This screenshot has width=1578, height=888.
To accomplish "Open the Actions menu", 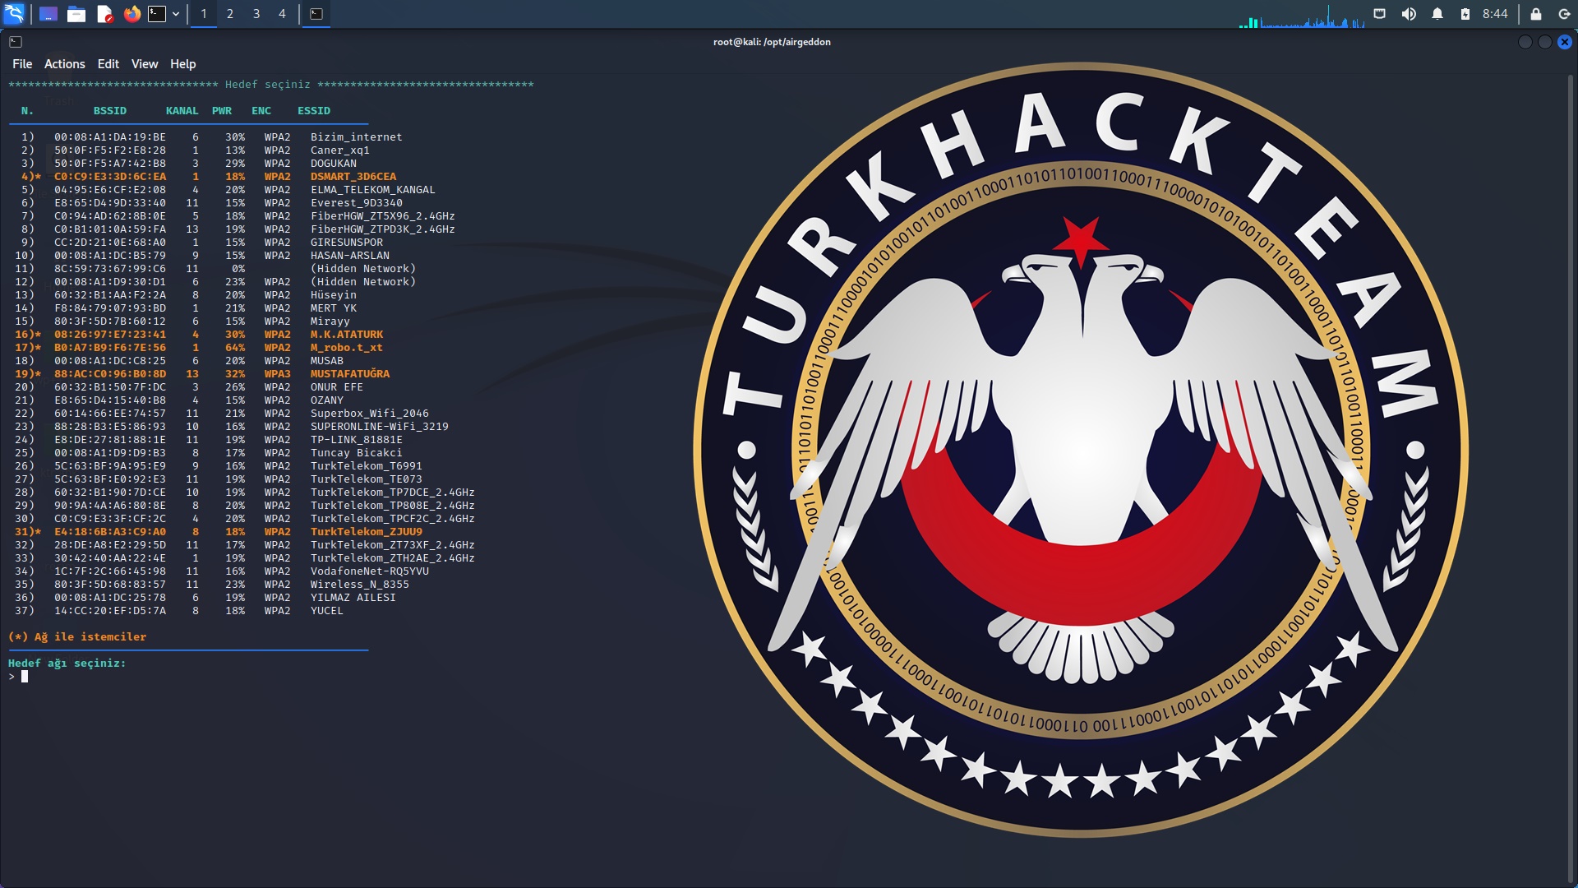I will pos(65,64).
